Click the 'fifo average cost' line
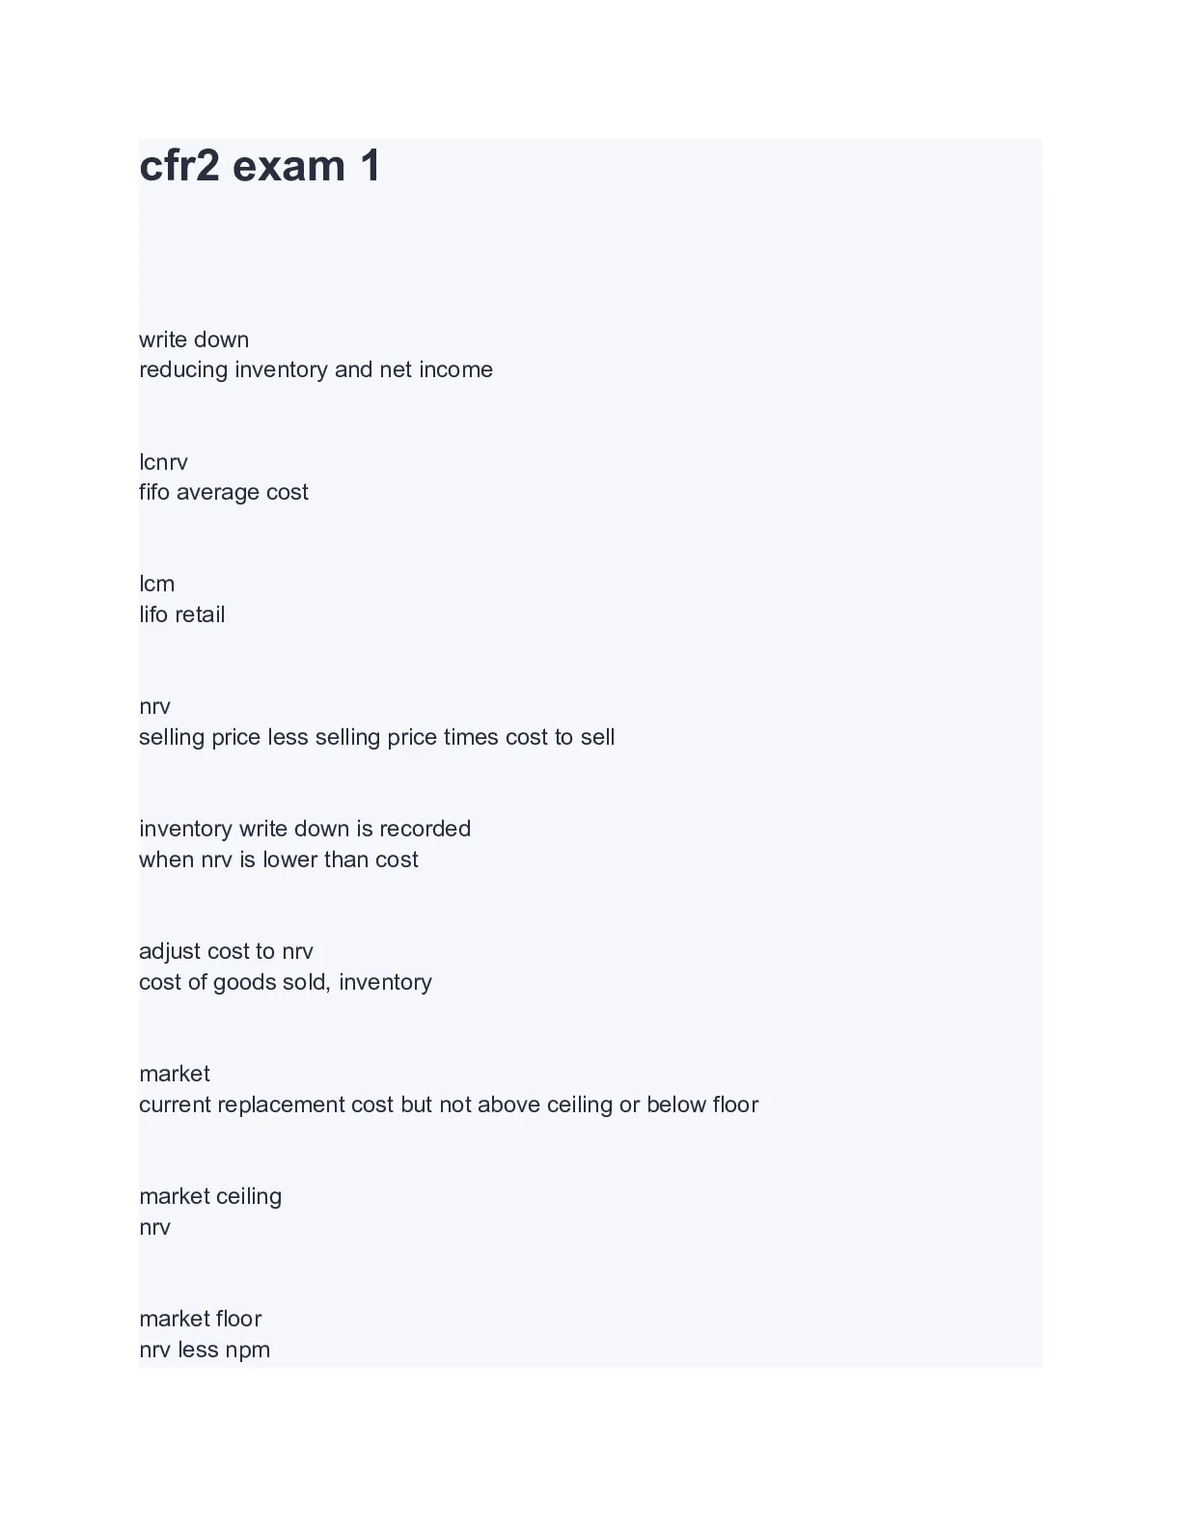The height and width of the screenshot is (1528, 1181). tap(224, 492)
